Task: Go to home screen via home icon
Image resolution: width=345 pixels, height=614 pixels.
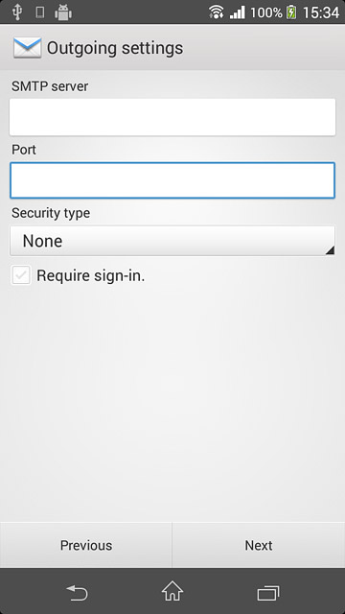Action: click(x=172, y=591)
